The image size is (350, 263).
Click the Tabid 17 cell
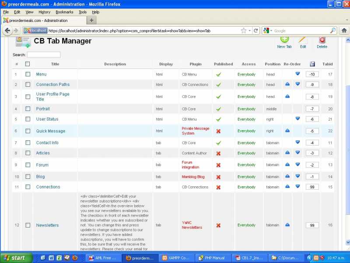coord(330,74)
